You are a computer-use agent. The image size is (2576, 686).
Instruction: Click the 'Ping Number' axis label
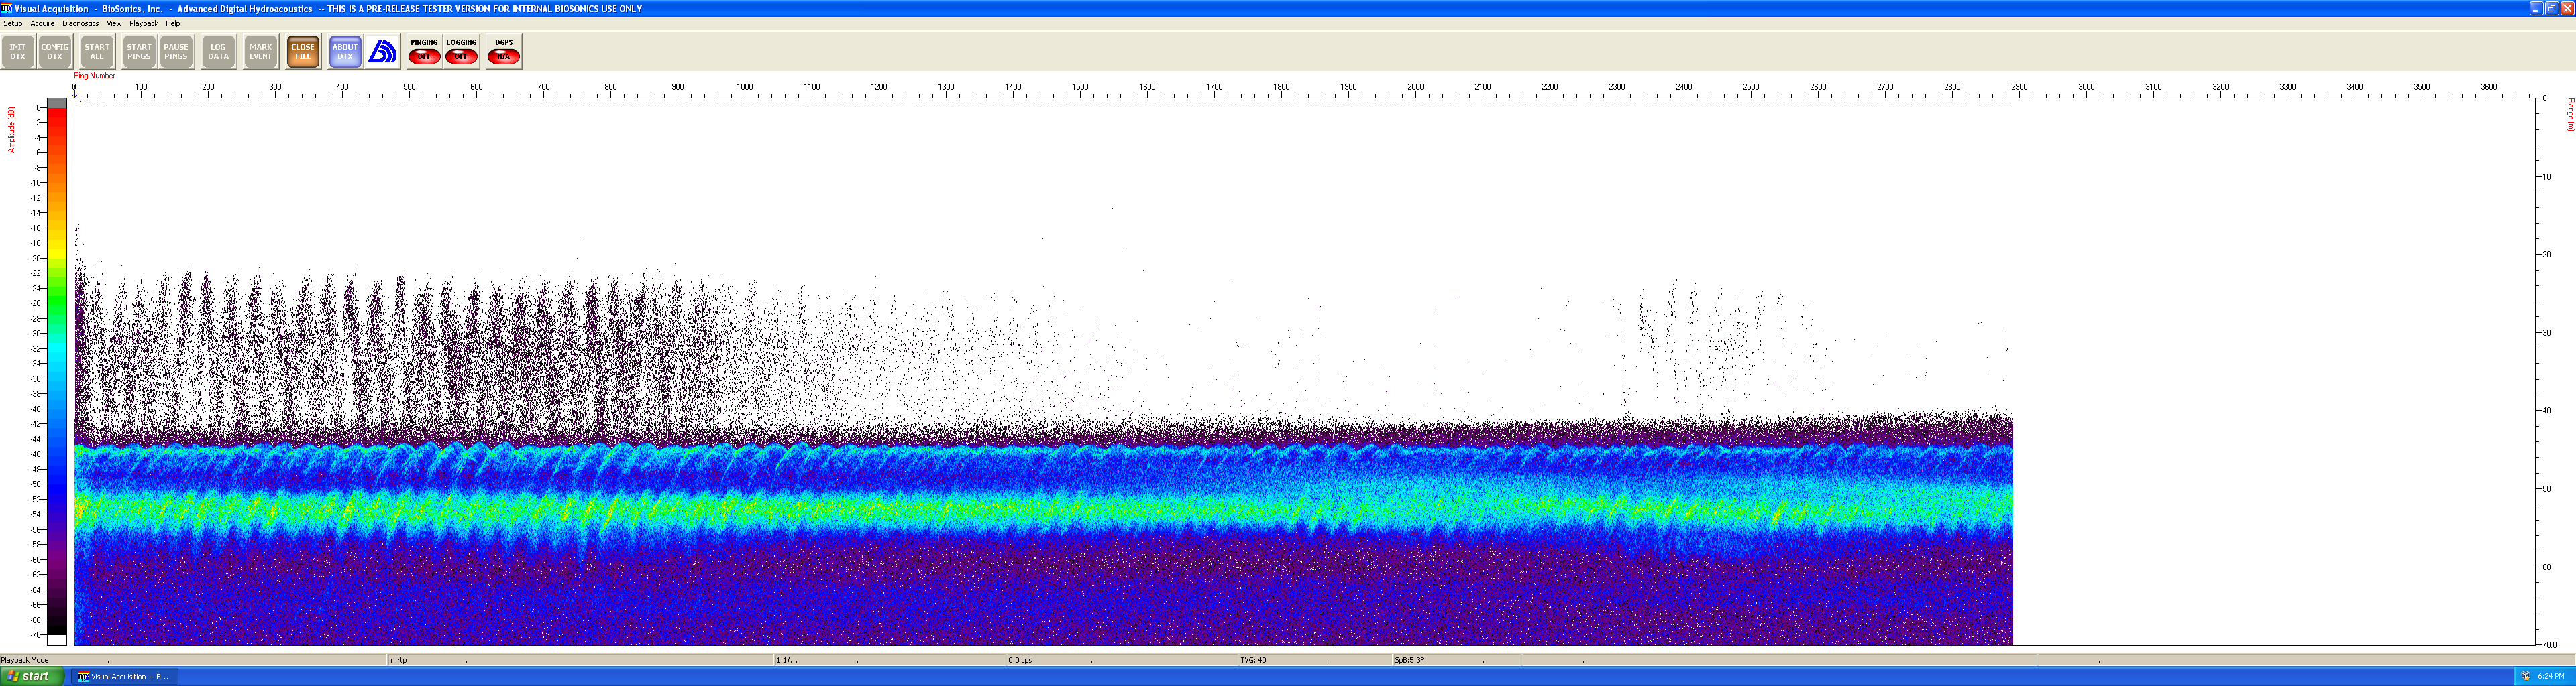pos(94,76)
